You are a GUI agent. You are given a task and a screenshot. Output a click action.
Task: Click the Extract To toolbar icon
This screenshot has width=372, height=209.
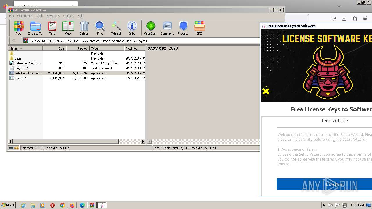(x=35, y=28)
